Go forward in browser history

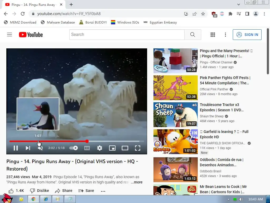tap(14, 14)
